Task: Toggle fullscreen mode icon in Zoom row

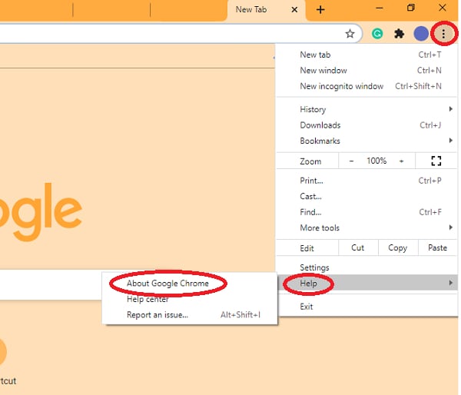Action: click(436, 161)
